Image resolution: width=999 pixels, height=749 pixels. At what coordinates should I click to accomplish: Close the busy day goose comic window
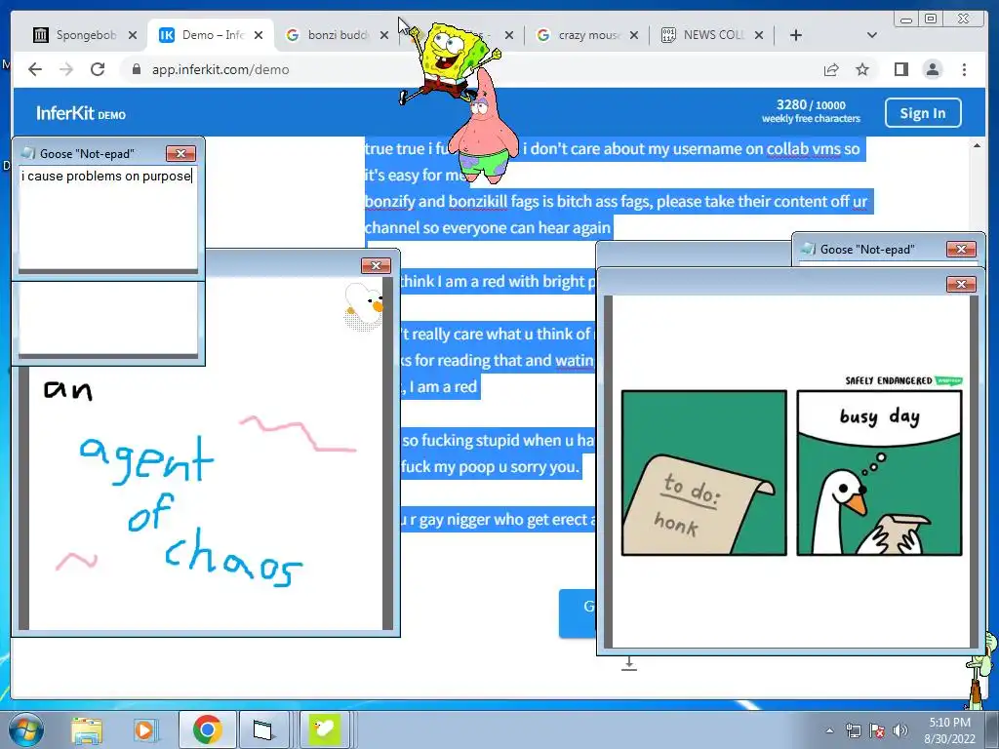[x=961, y=284]
